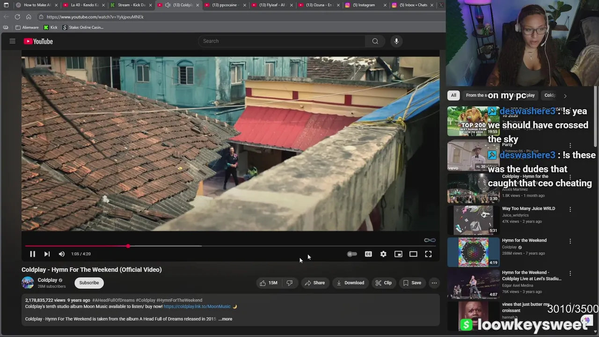
Task: Toggle the autoplay switch in player
Action: 352,254
